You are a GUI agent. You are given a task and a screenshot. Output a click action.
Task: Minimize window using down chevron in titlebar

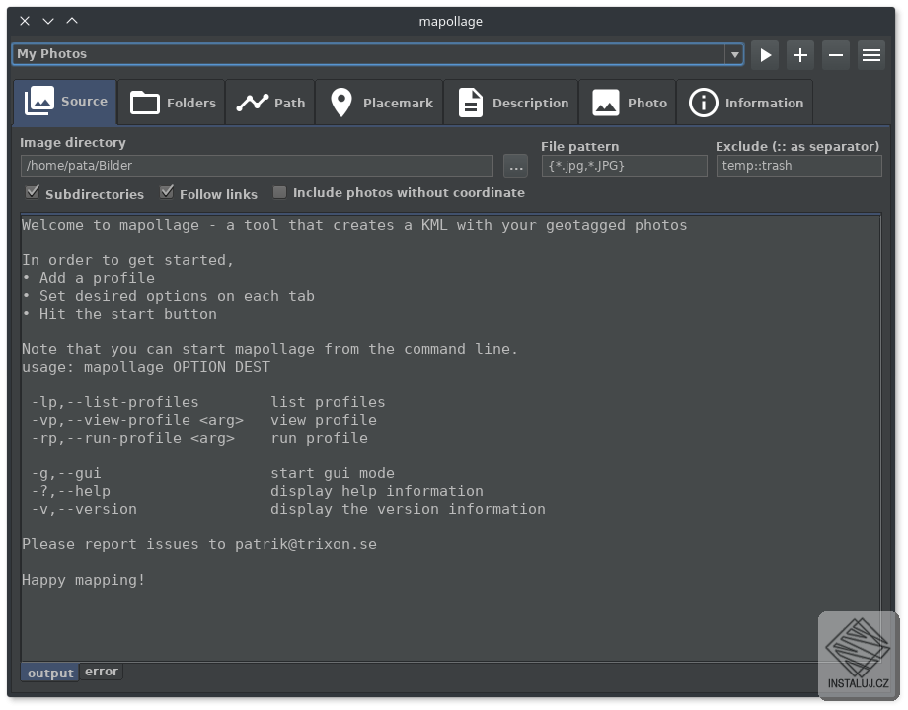coord(48,21)
